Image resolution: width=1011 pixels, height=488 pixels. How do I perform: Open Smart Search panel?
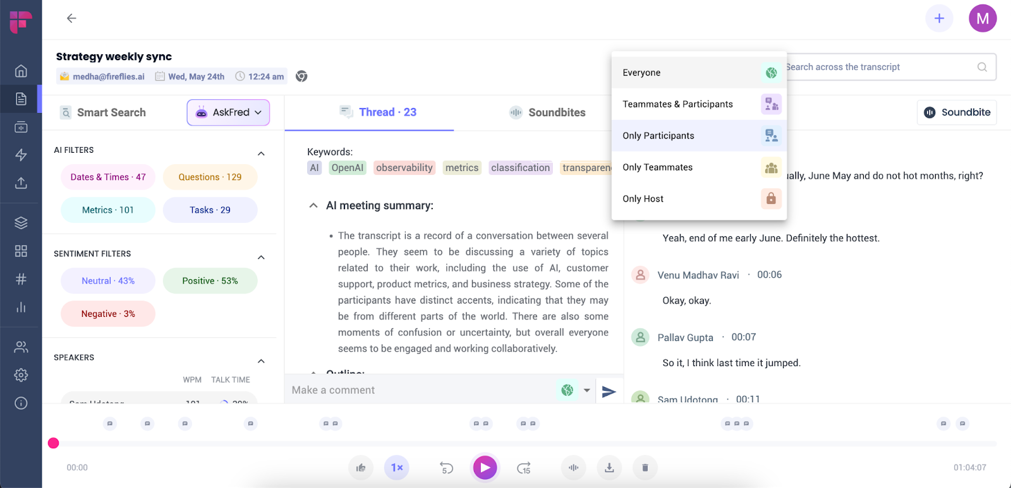103,112
